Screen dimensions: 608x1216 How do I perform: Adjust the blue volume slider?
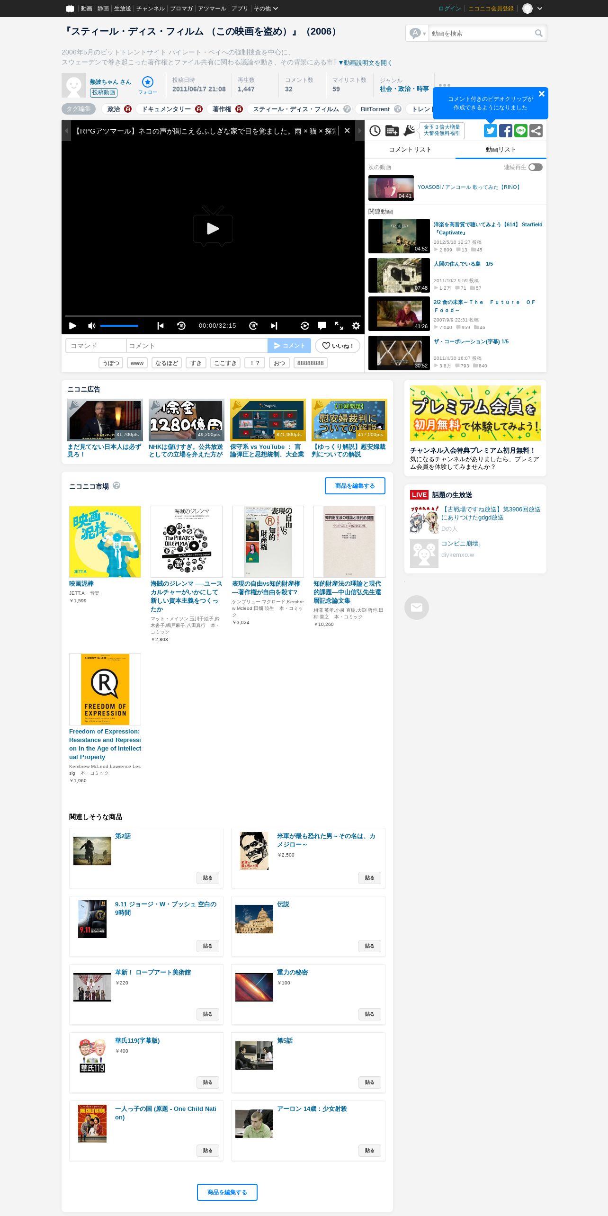click(x=119, y=326)
